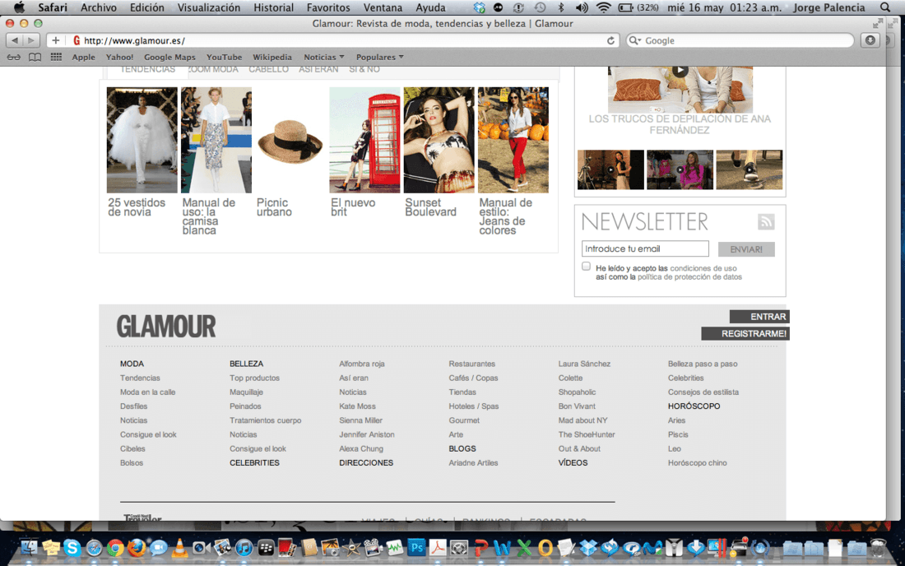Open the Wikipedia bookmark

[x=271, y=57]
